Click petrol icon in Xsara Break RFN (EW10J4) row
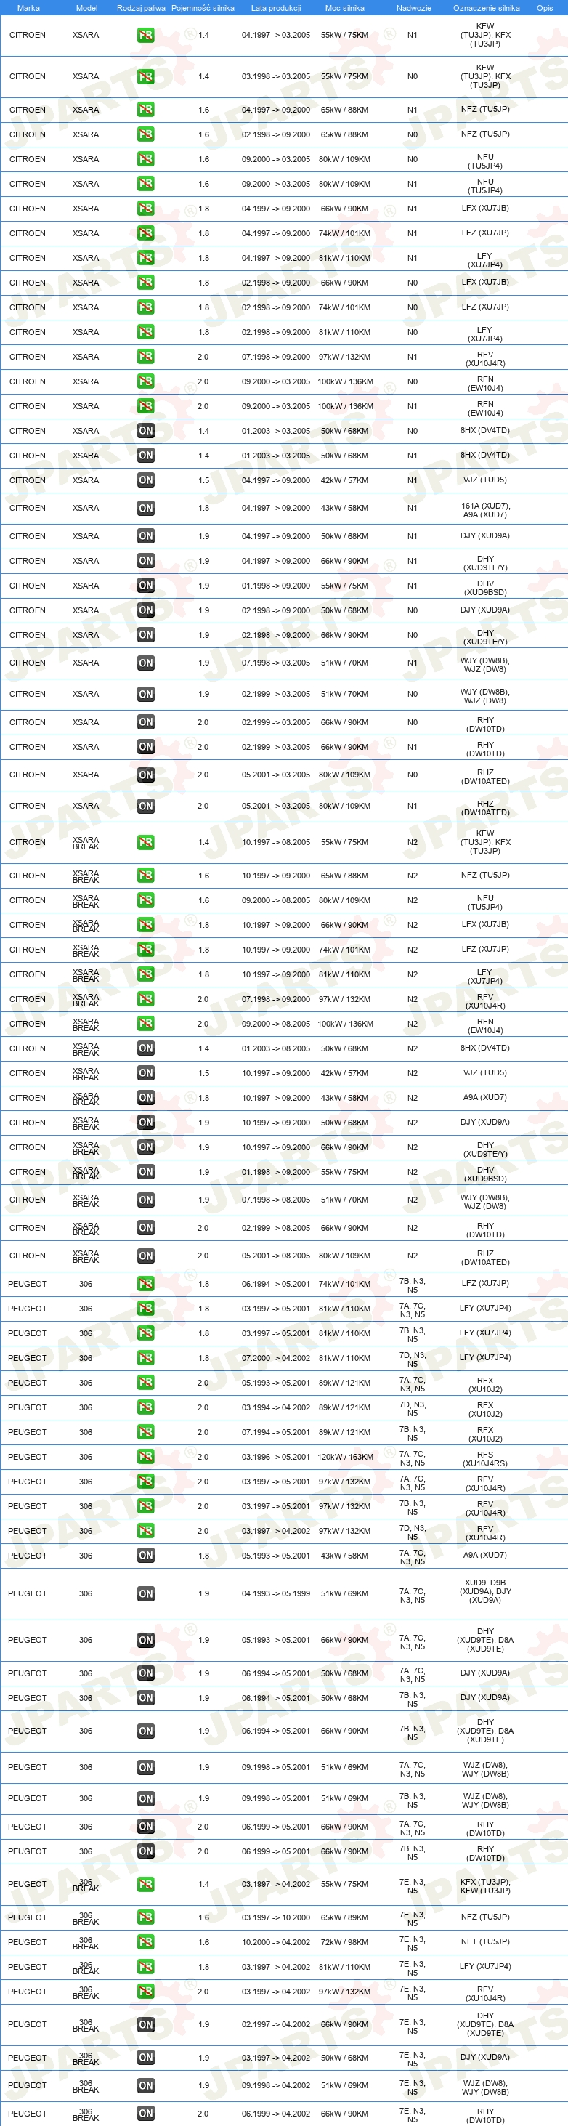Viewport: 568px width, 2126px height. coord(145,1024)
